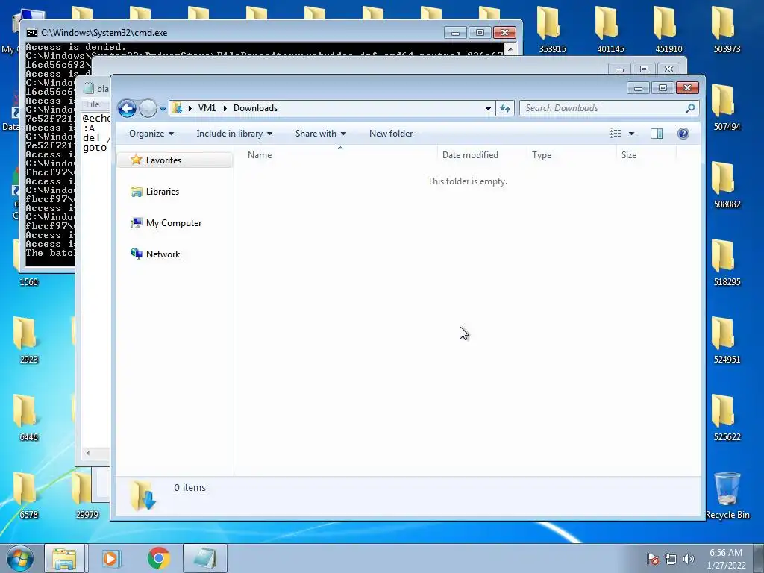Select desktop folder 524951
Image resolution: width=764 pixels, height=573 pixels.
727,340
